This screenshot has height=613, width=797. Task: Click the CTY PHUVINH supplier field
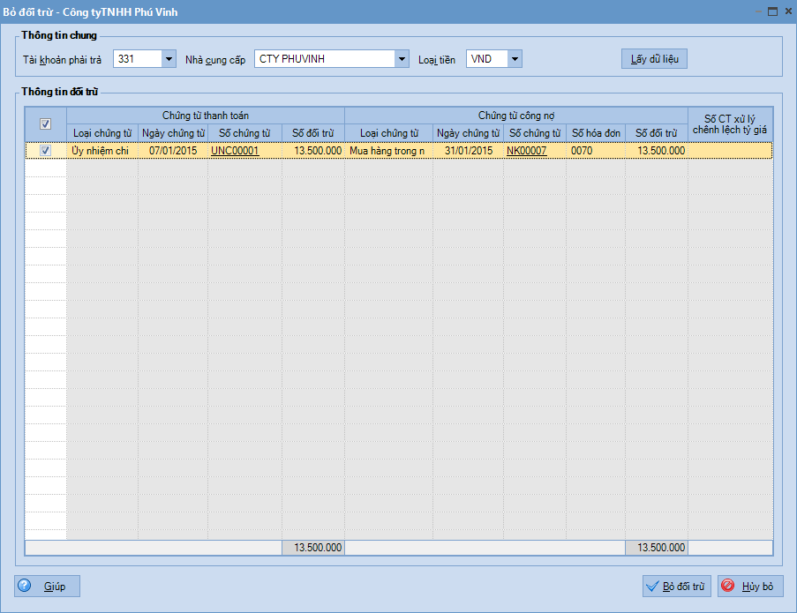click(x=324, y=59)
